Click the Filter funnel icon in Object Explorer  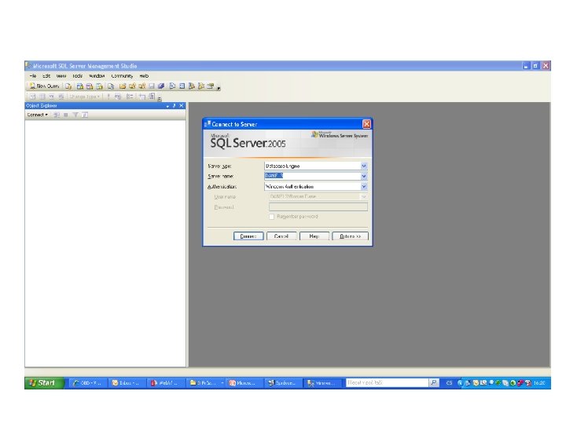(x=75, y=115)
